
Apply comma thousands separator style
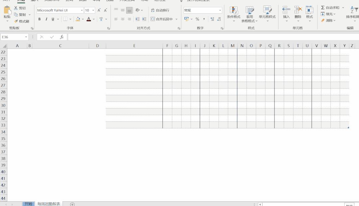click(204, 19)
